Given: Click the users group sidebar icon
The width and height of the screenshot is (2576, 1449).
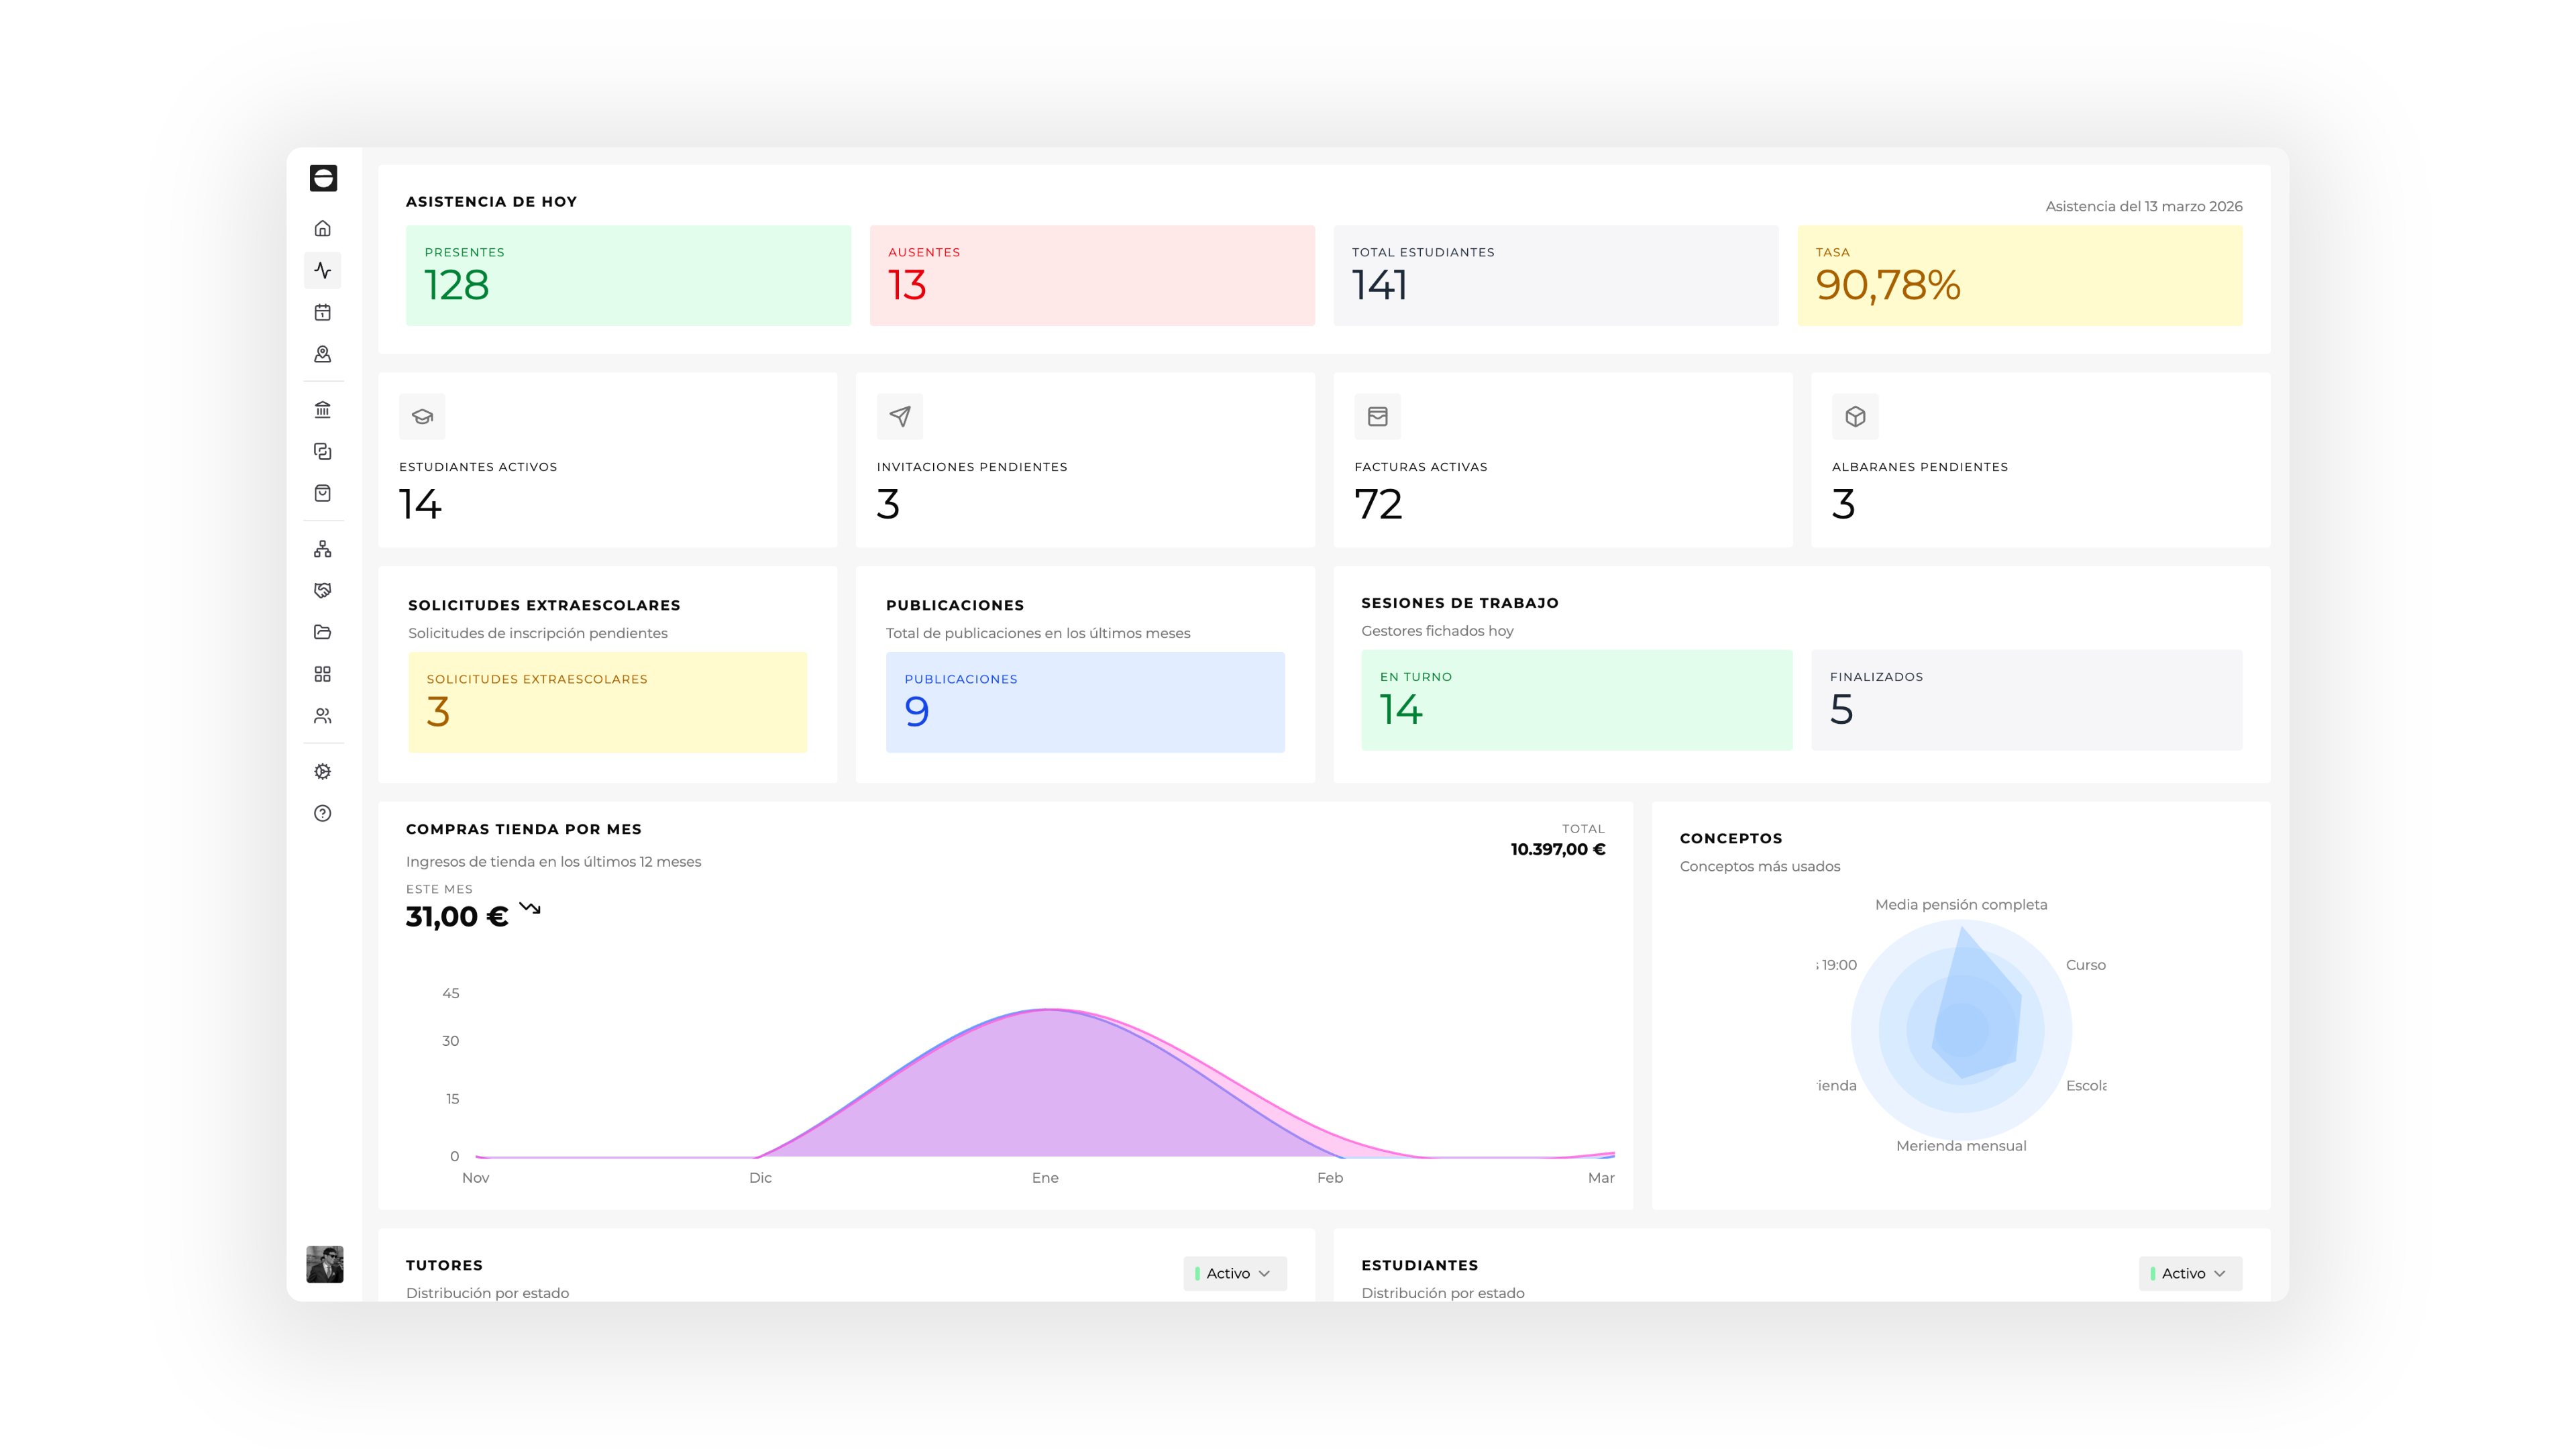Looking at the screenshot, I should tap(322, 716).
